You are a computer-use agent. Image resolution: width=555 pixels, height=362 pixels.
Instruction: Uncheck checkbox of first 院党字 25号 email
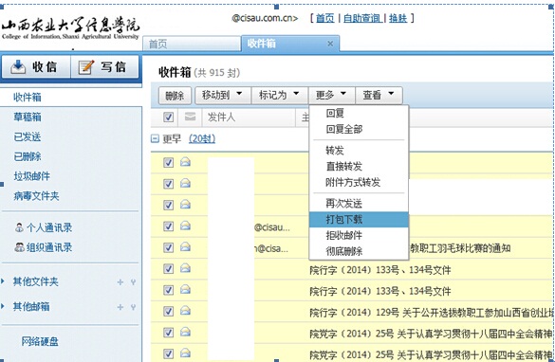(169, 333)
